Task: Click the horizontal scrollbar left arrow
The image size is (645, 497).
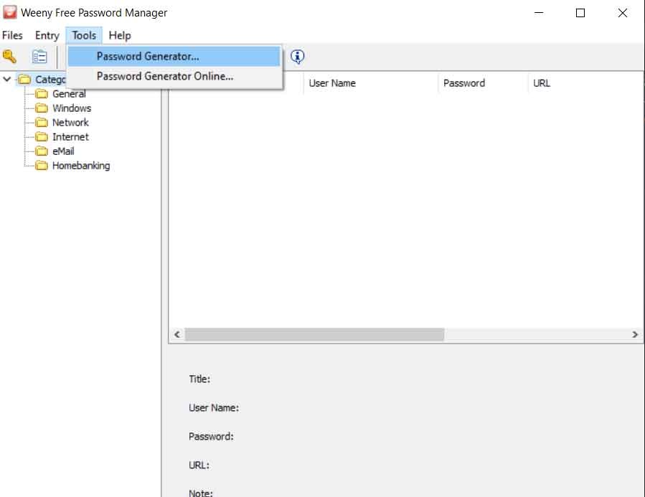Action: tap(177, 335)
